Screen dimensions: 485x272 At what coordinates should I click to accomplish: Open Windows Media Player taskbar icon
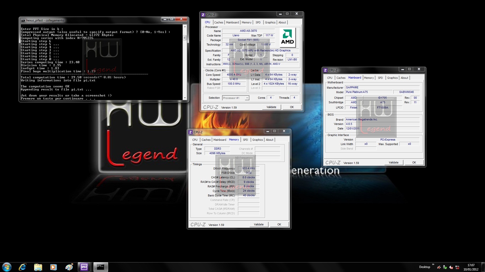tap(53, 267)
